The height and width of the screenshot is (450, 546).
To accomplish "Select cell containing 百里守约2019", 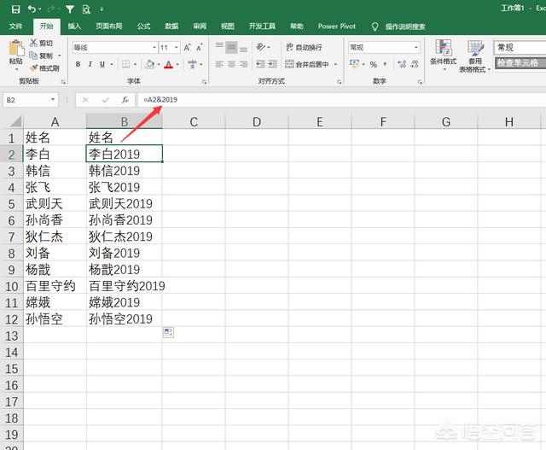I will (124, 286).
